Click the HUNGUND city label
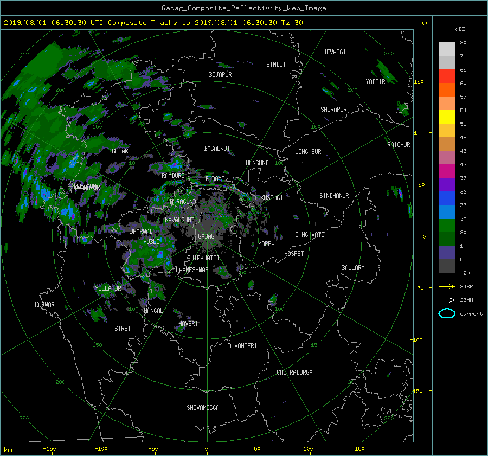This screenshot has height=456, width=488. 257,163
